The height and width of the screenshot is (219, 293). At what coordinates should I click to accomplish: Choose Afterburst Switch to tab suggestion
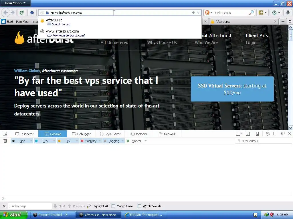coord(120,22)
